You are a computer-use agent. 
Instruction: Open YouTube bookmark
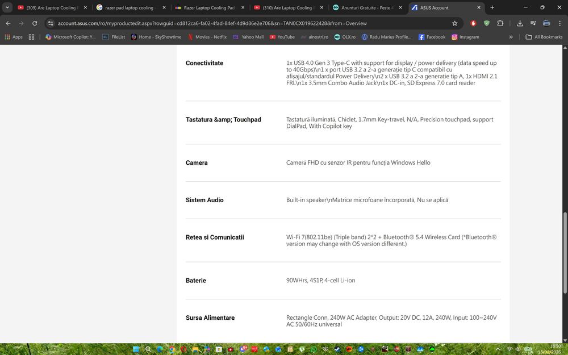pyautogui.click(x=282, y=37)
